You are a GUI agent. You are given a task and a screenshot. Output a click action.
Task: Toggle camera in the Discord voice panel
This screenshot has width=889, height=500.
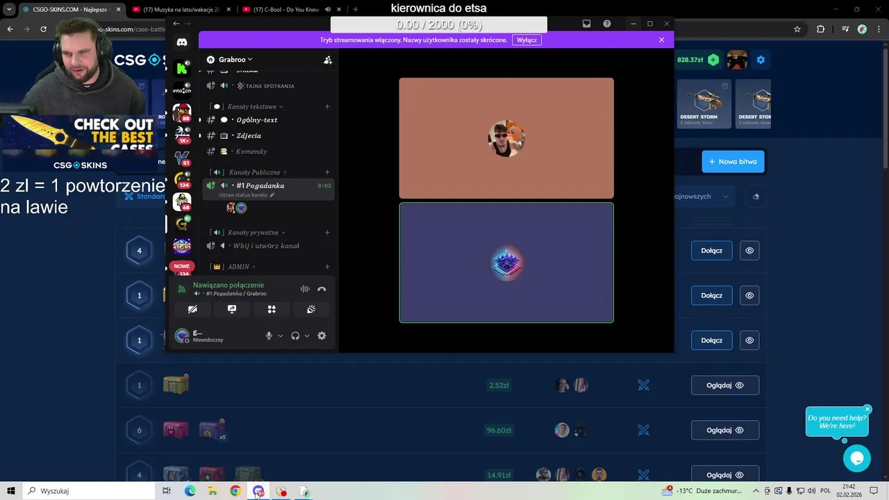tap(192, 309)
